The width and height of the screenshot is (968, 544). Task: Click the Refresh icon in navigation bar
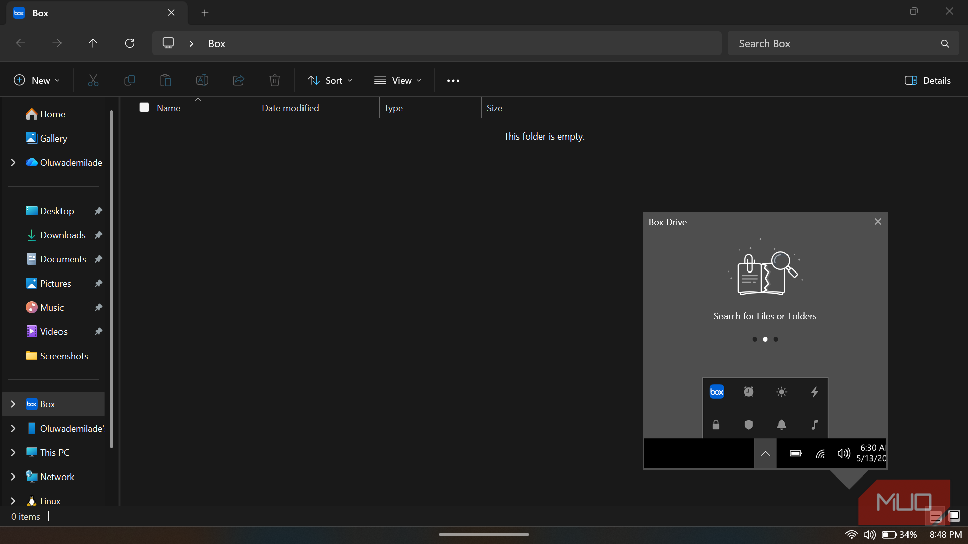pos(130,43)
